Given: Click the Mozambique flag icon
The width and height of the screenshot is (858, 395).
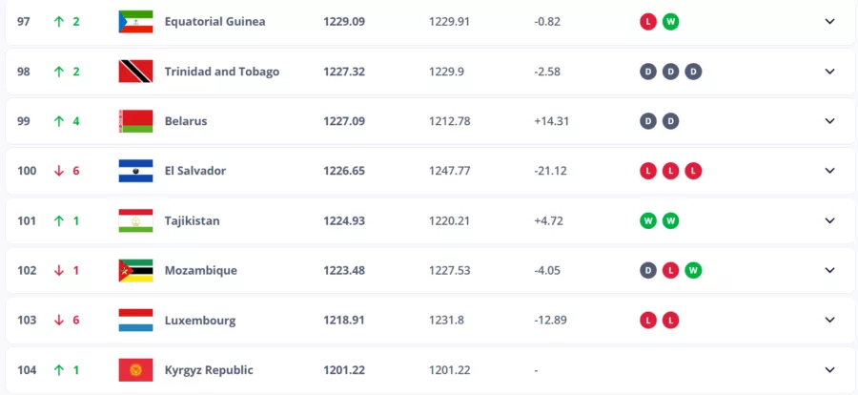Looking at the screenshot, I should click(135, 270).
